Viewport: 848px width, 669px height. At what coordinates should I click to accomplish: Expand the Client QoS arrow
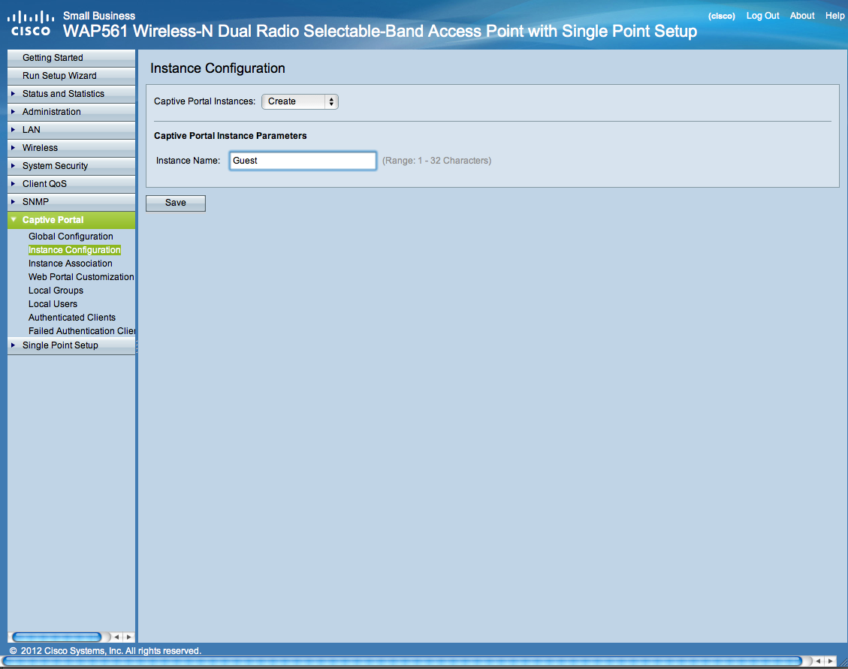point(13,183)
